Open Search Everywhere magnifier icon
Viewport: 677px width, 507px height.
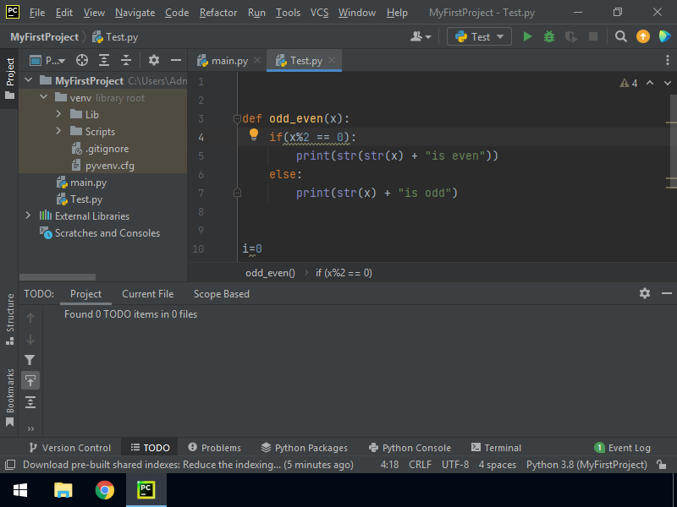[621, 36]
